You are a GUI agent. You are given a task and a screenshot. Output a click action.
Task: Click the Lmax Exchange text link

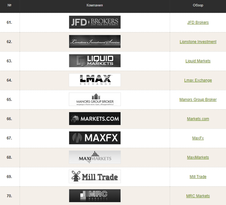tap(198, 80)
